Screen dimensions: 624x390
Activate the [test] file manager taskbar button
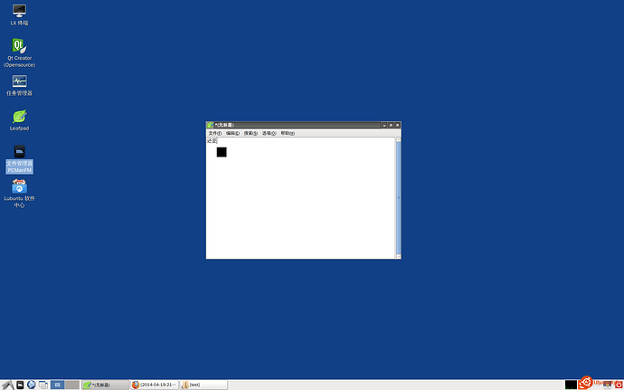(203, 385)
